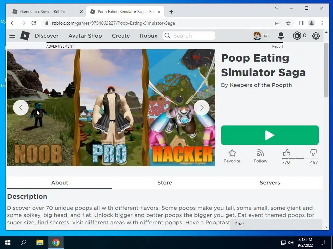
Task: Follow this game
Action: pos(260,156)
